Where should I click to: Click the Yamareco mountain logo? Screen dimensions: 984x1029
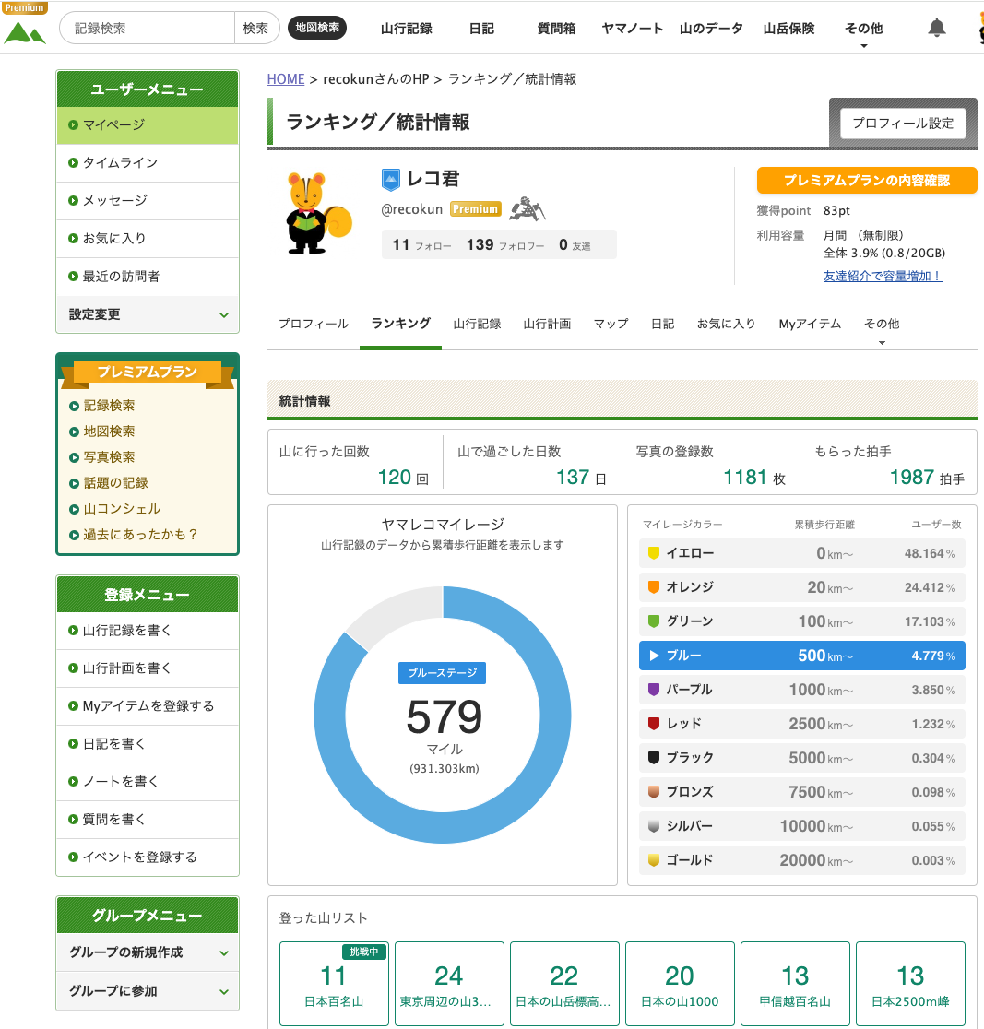(x=25, y=33)
